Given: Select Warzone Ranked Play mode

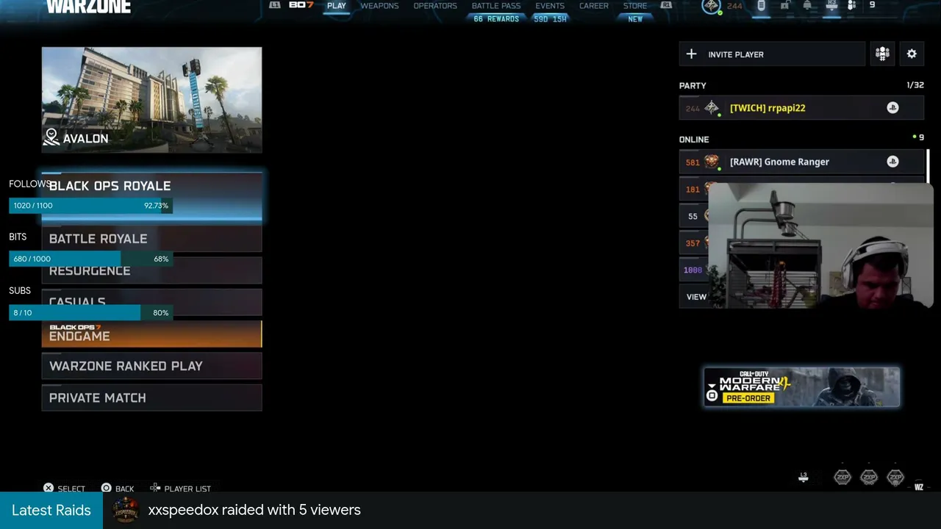Looking at the screenshot, I should 151,366.
